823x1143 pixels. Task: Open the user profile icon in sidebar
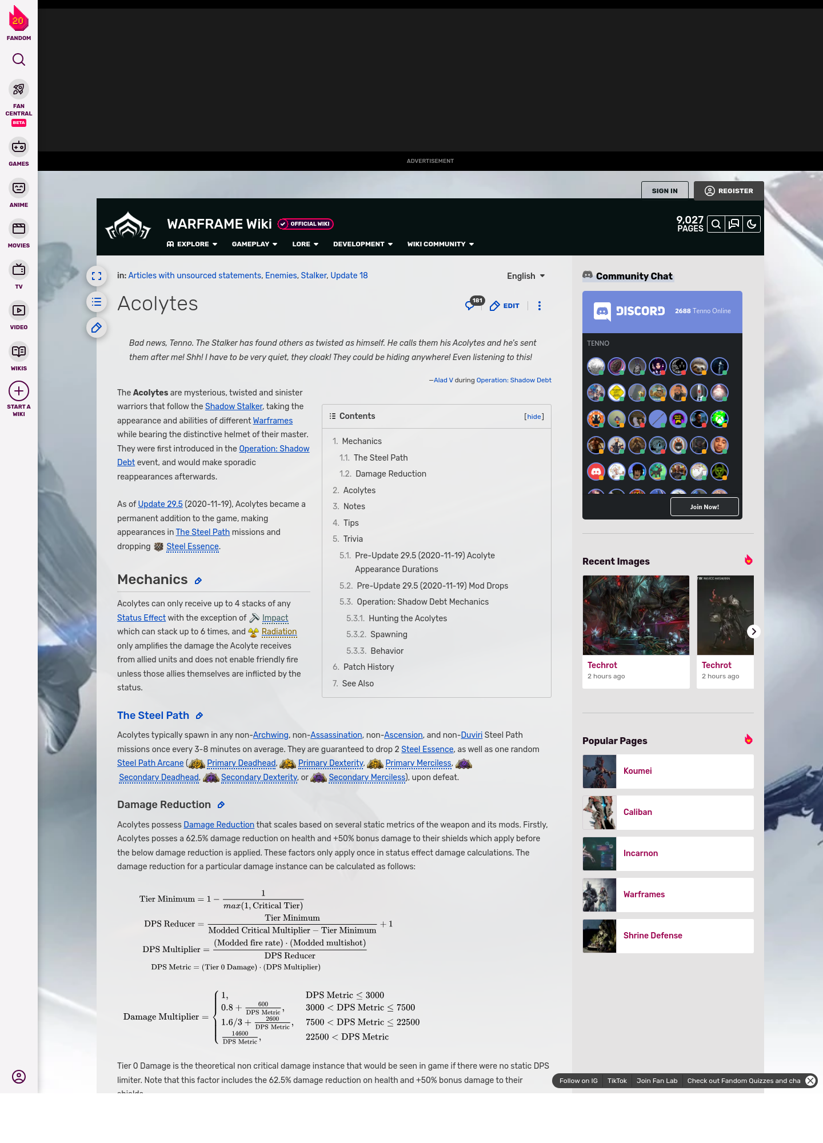click(x=19, y=1077)
